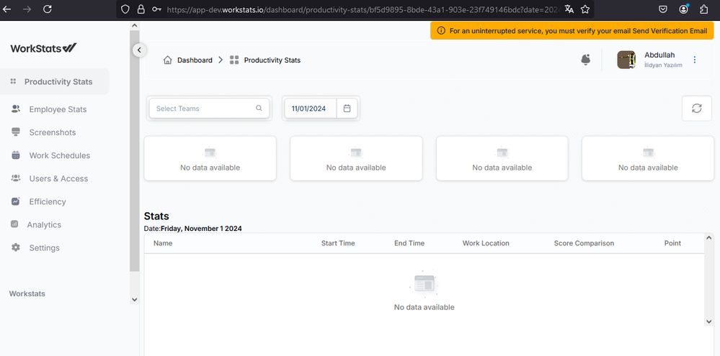Open the translate page icon

(x=569, y=9)
